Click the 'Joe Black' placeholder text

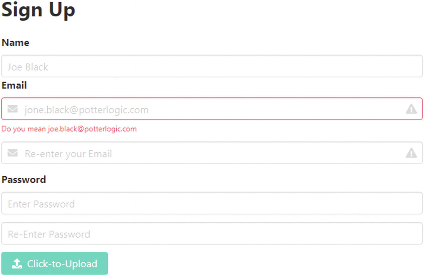coord(28,67)
